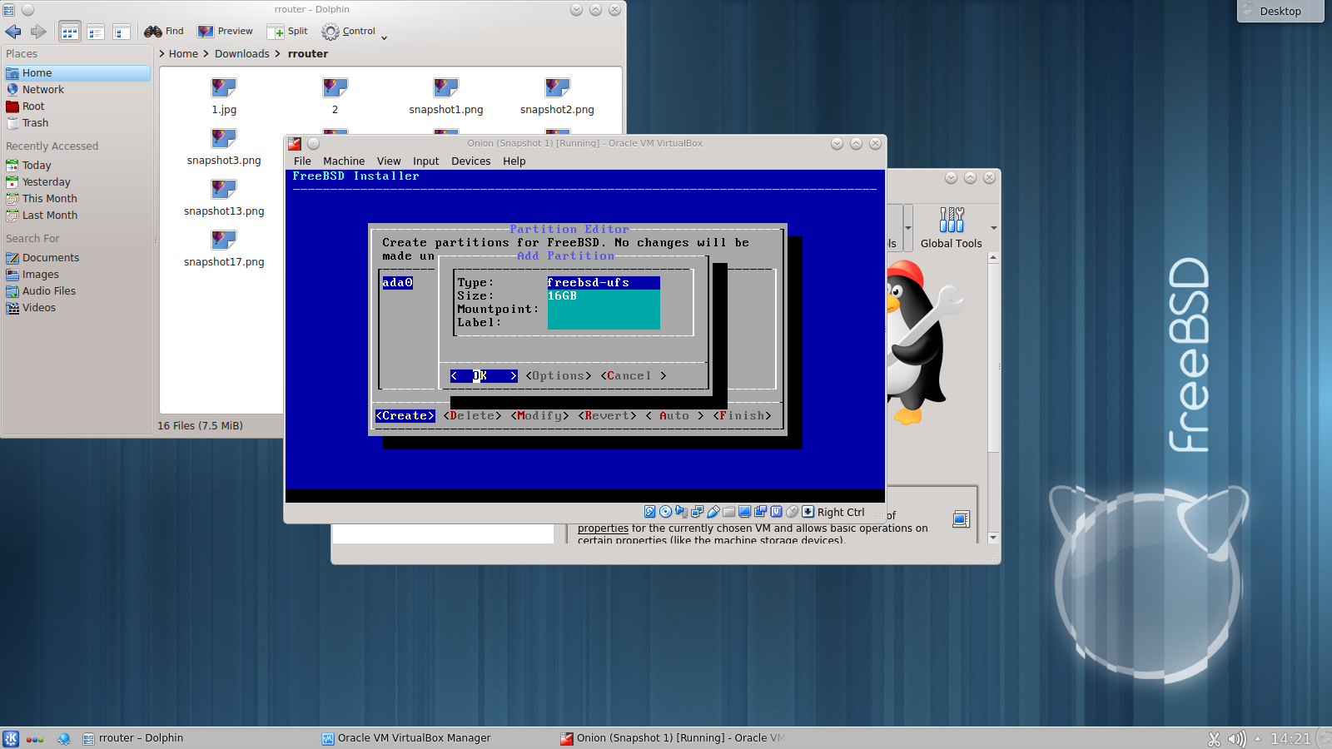Click the audio status icon in VM
This screenshot has height=749, width=1332.
(682, 512)
